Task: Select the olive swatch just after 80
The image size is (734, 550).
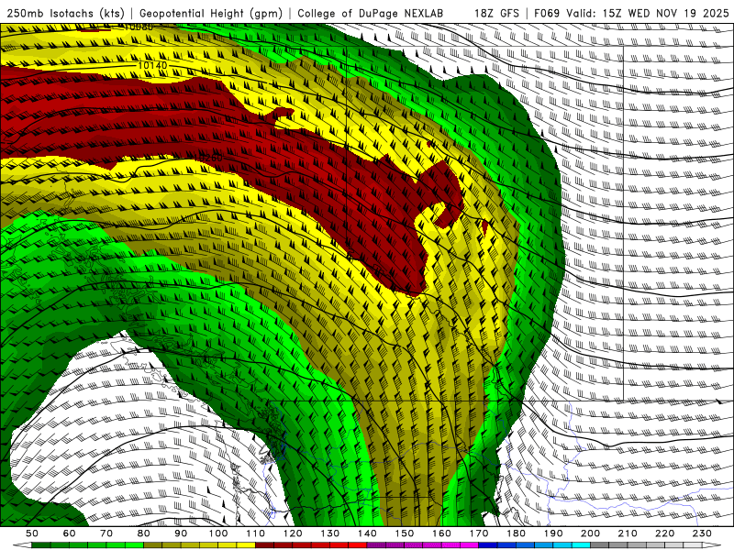Action: (x=152, y=545)
